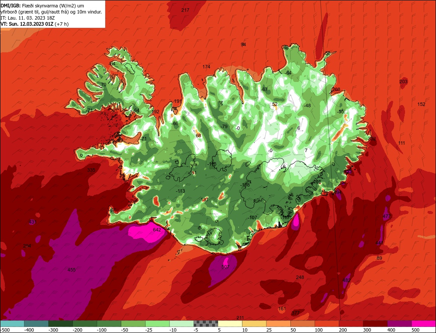The image size is (436, 333).
Task: Pick the magenta legend swatch above 500
Action: (x=423, y=323)
